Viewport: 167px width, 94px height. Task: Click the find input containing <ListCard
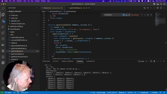[x=113, y=15]
